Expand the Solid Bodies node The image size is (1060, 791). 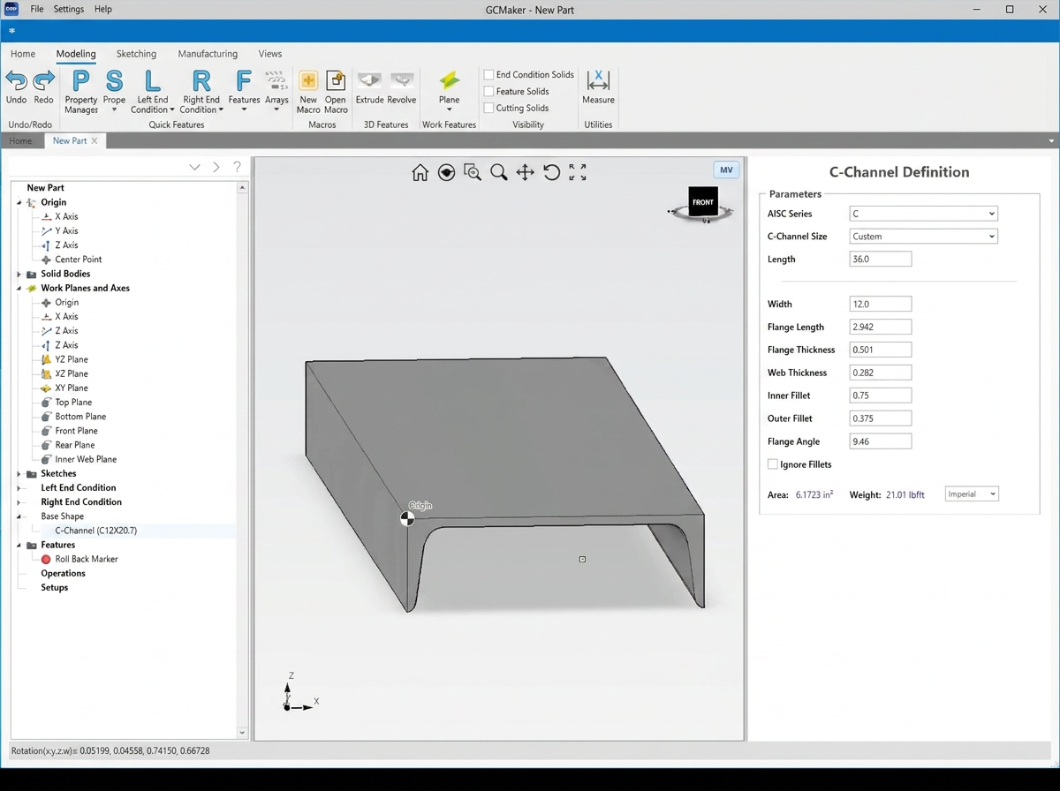(19, 275)
